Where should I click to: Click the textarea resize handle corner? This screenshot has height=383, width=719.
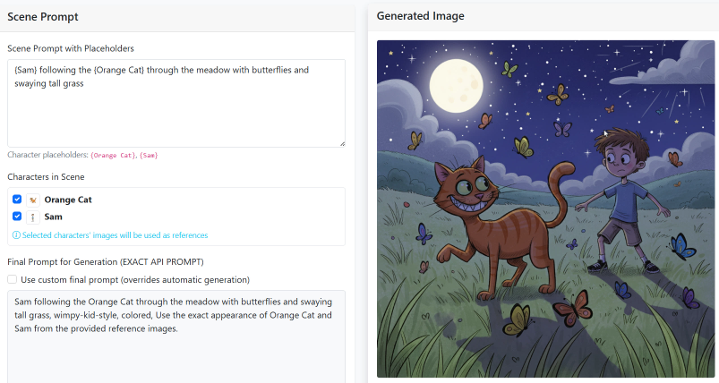tap(341, 142)
